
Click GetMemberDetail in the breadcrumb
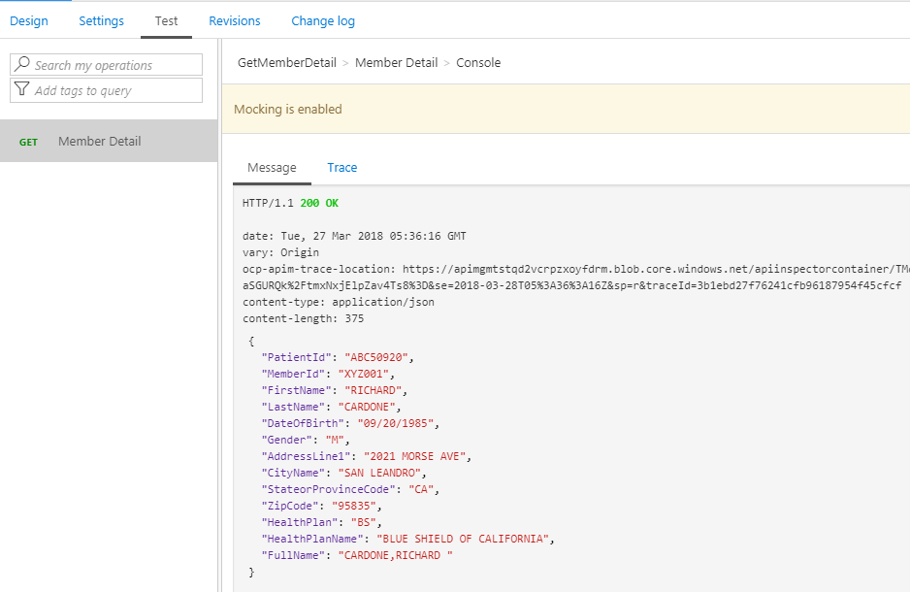tap(287, 63)
